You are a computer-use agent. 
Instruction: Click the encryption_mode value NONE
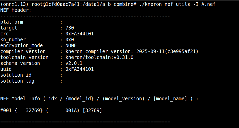71,46
